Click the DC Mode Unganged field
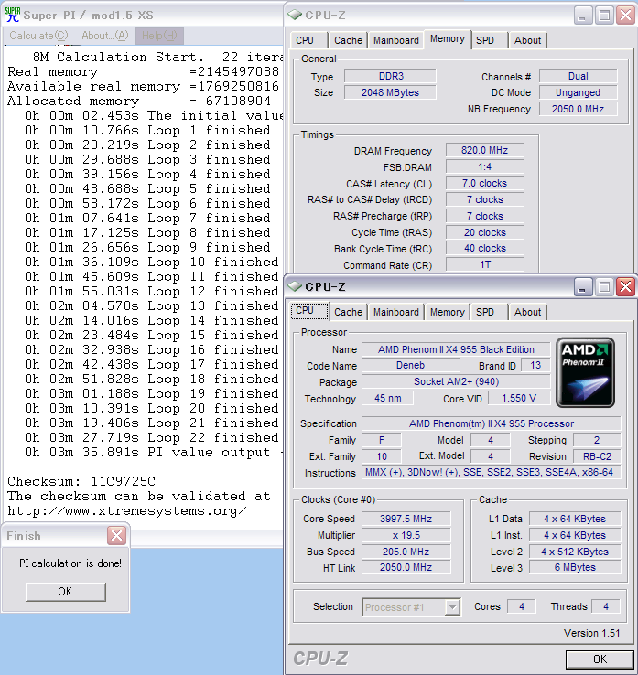This screenshot has width=638, height=675. (x=579, y=92)
